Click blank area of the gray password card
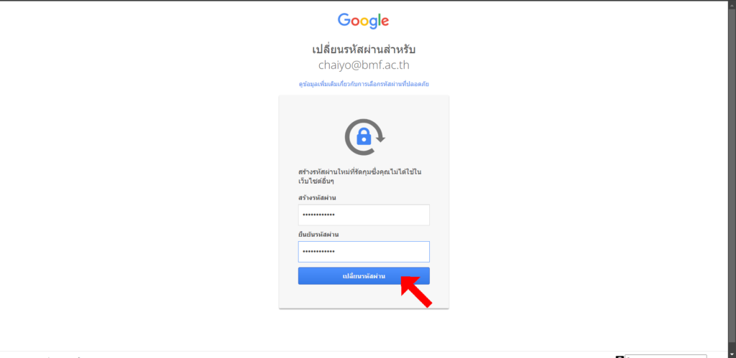The image size is (736, 358). point(364,296)
